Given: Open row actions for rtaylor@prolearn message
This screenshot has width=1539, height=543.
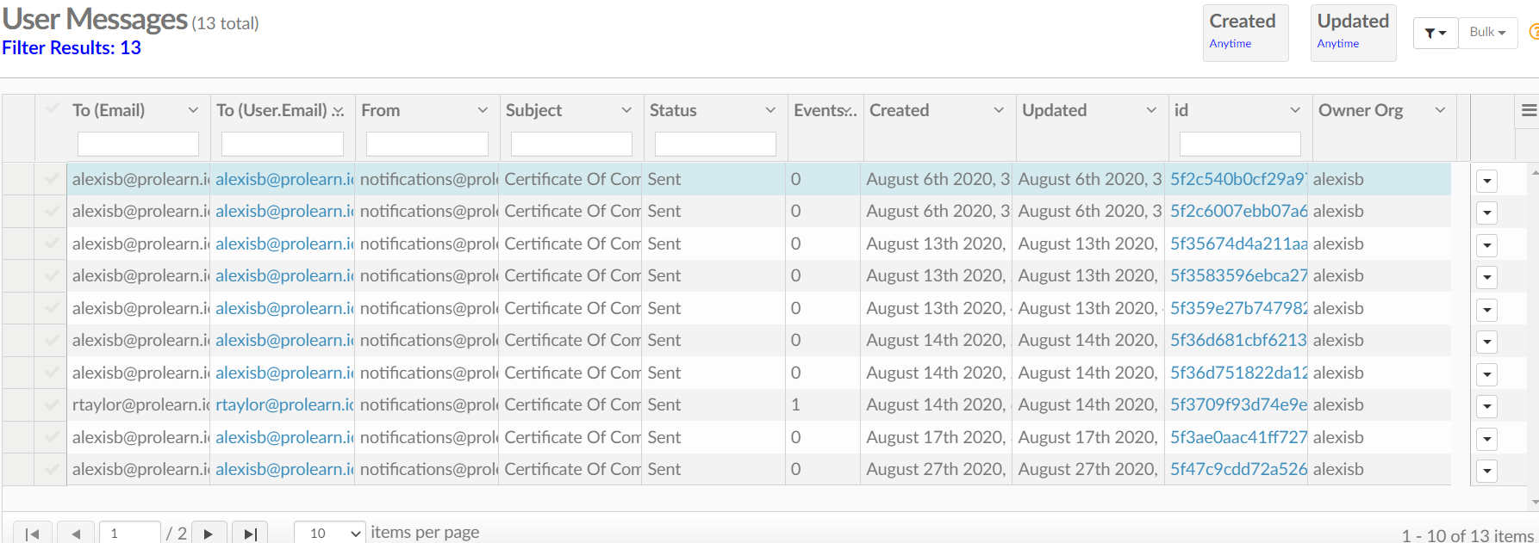Looking at the screenshot, I should (1486, 406).
